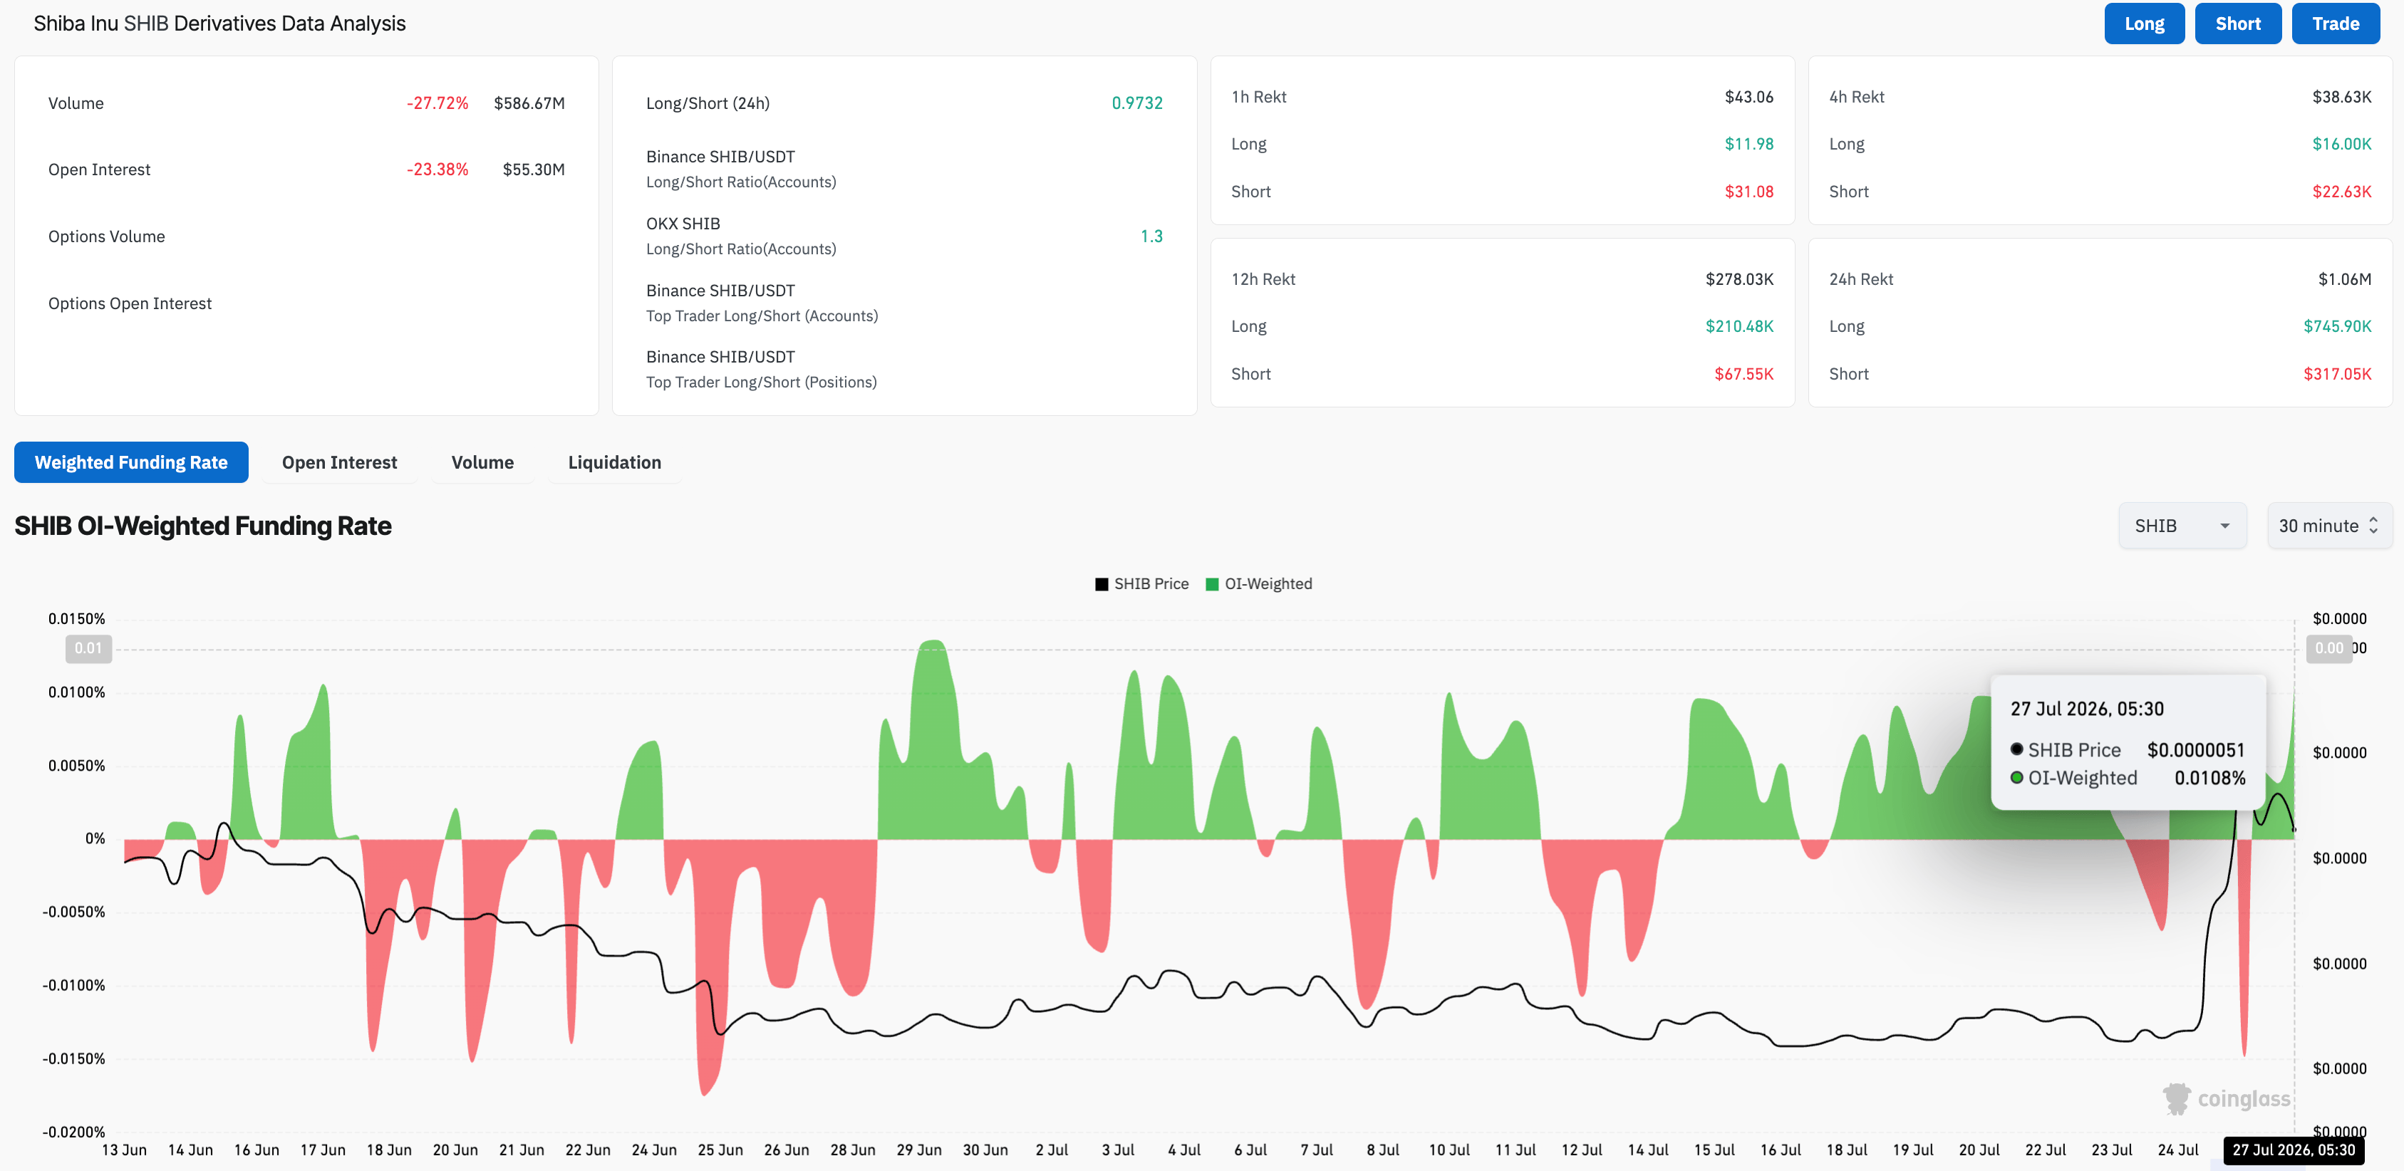Open the 30 minute interval selector
The image size is (2404, 1171).
click(2329, 526)
